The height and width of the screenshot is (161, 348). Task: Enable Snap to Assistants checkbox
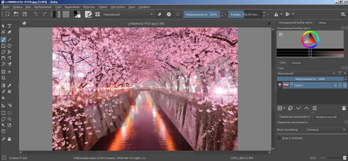click(279, 138)
